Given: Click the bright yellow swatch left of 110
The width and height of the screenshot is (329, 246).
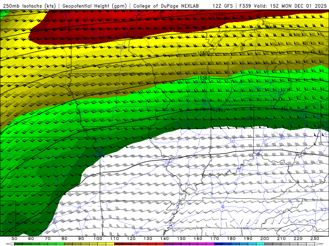Looking at the screenshot, I should click(x=110, y=244).
